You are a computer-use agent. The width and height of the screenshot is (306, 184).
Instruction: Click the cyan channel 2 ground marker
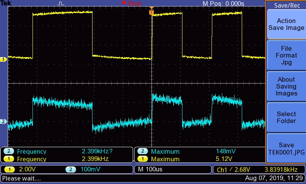pos(3,122)
